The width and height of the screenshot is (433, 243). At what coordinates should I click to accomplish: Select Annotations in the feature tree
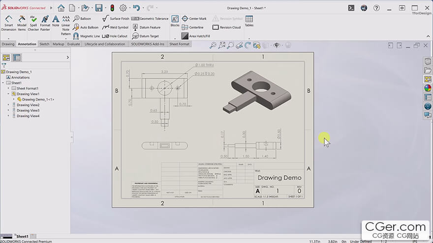pos(18,78)
